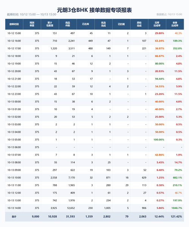Select the 已出库 column header
The width and height of the screenshot is (189, 227).
[x=85, y=24]
